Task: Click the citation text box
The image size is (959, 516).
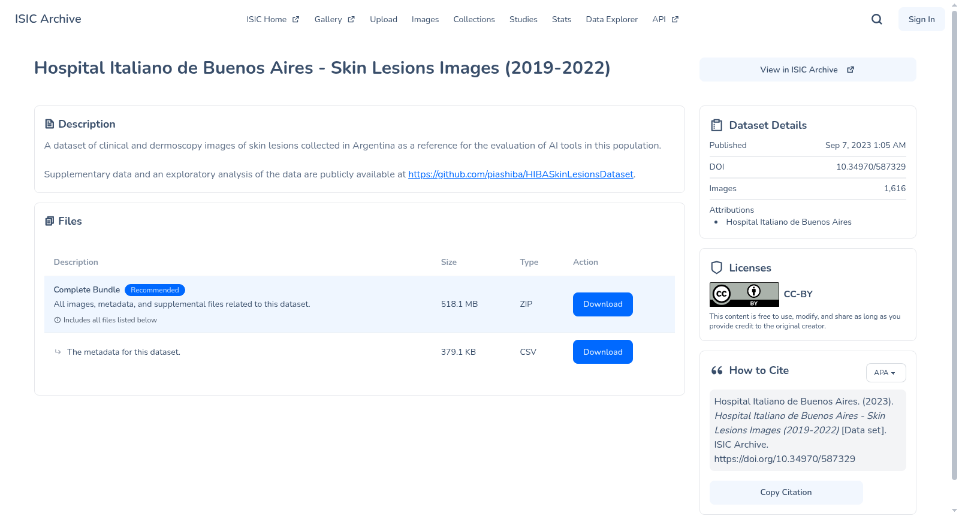Action: [808, 430]
